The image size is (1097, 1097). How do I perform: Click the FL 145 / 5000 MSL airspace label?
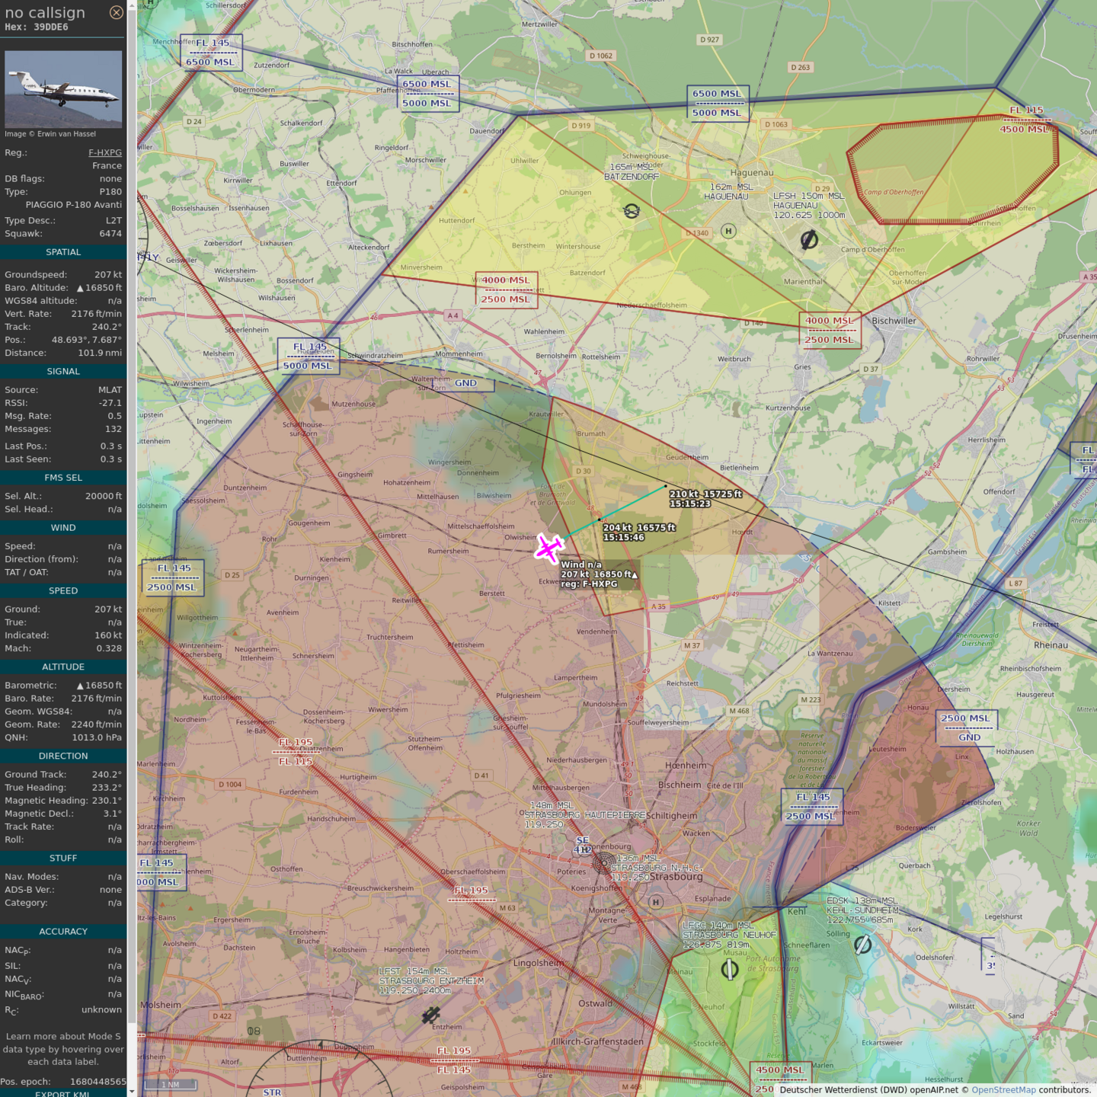(309, 356)
